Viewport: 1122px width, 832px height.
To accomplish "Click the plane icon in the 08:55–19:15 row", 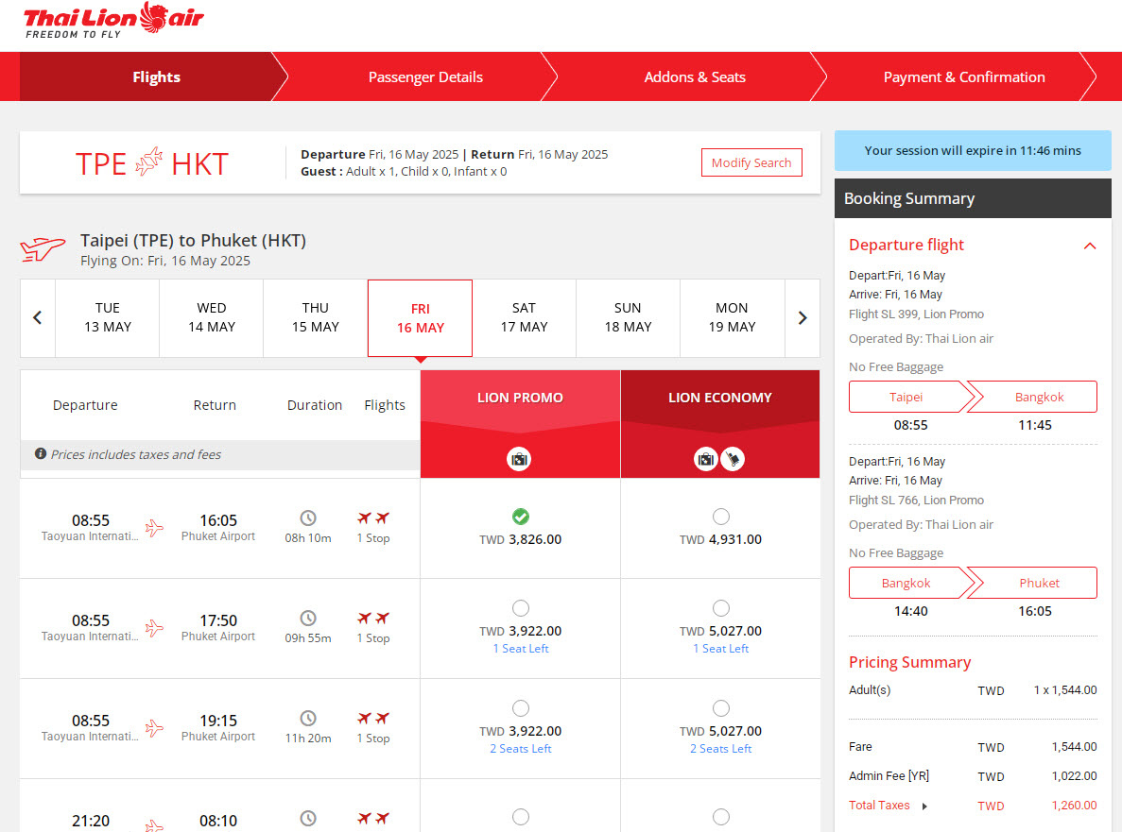I will (x=154, y=728).
